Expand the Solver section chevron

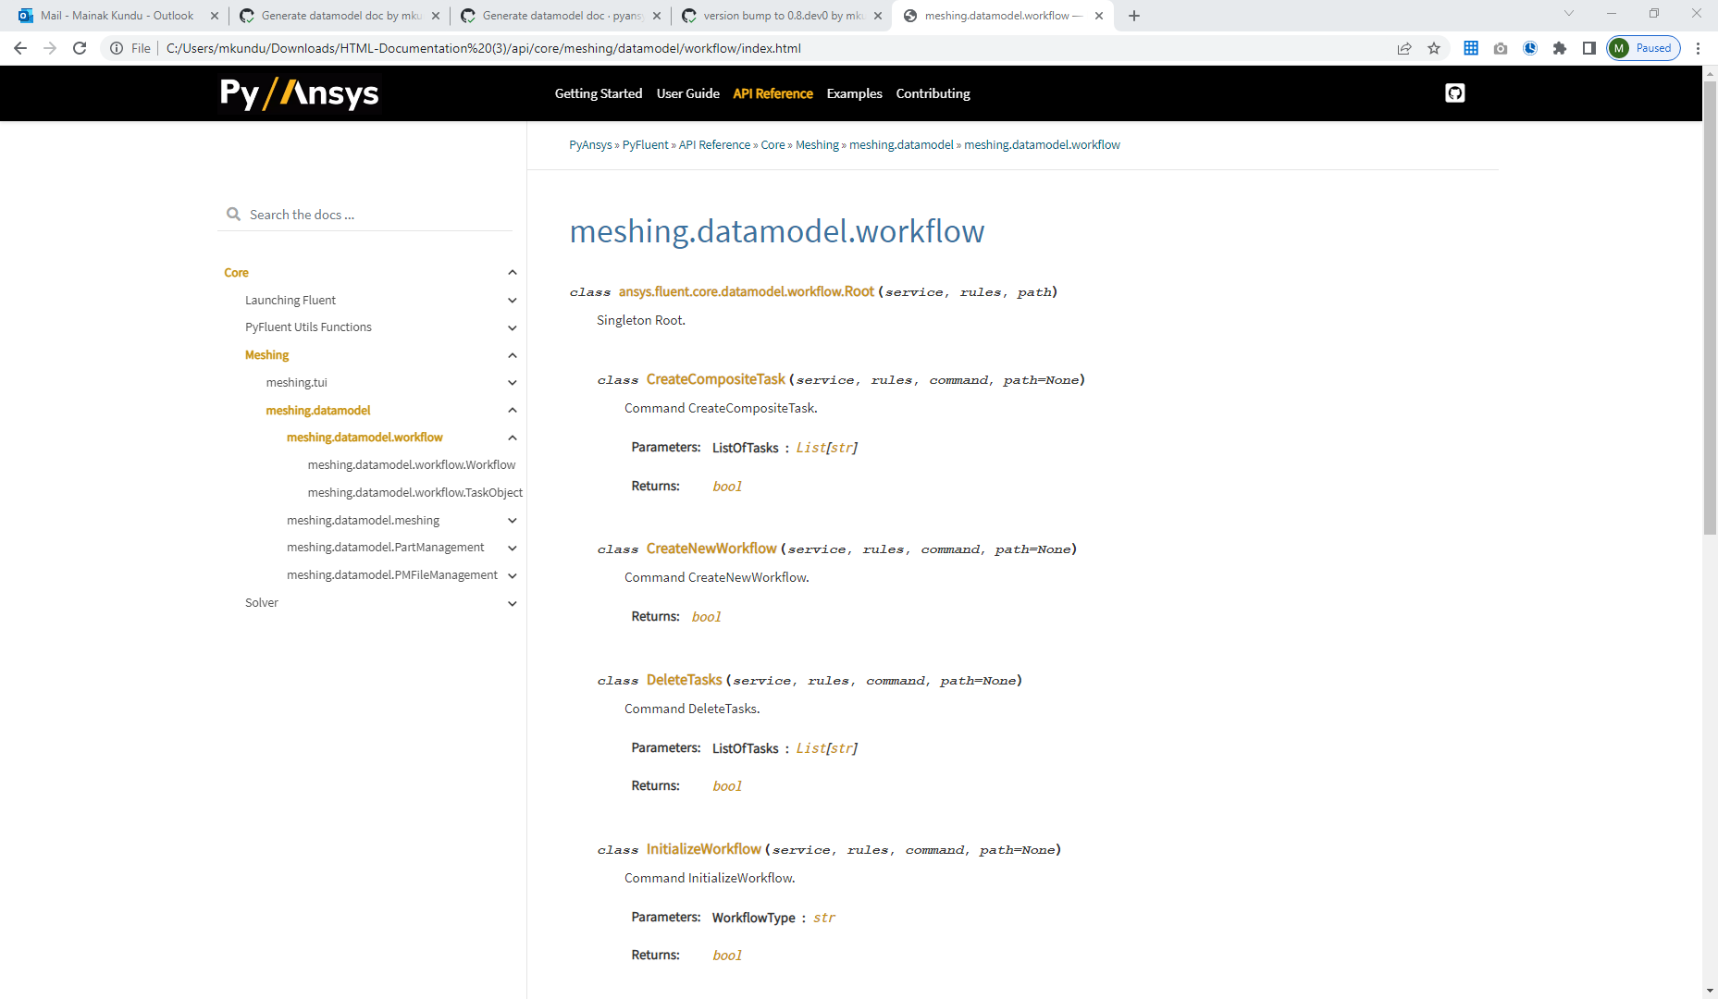pos(513,603)
